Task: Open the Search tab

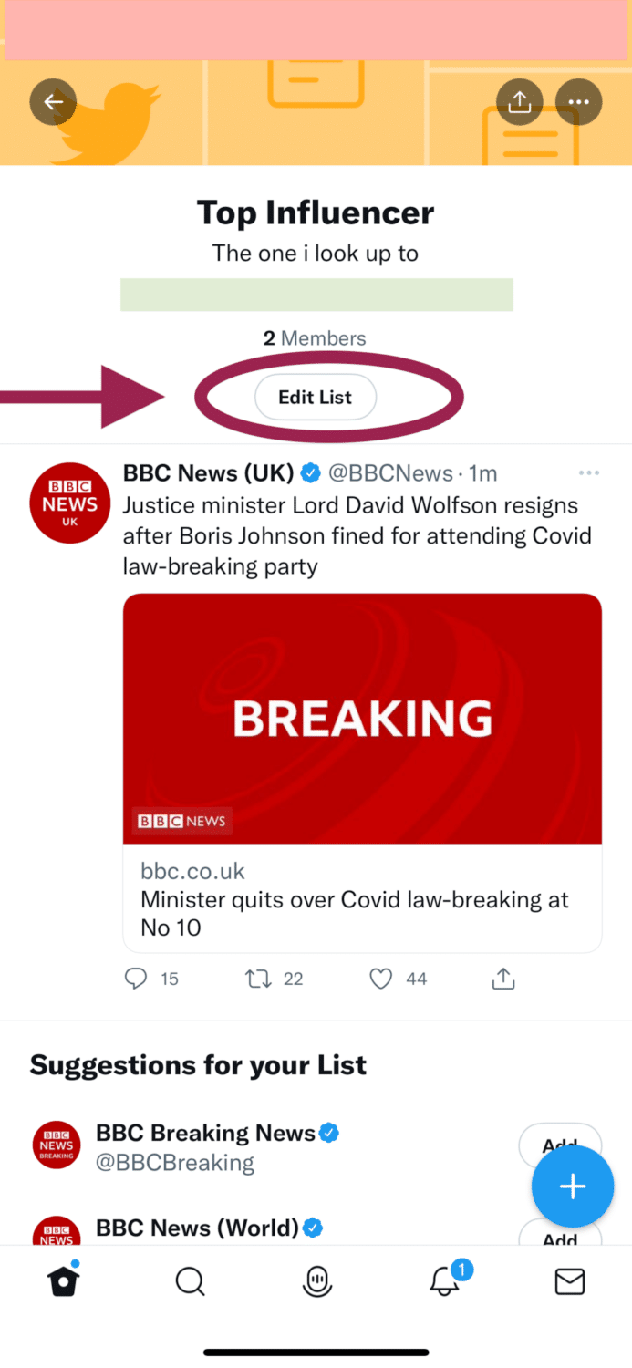Action: pos(190,1281)
